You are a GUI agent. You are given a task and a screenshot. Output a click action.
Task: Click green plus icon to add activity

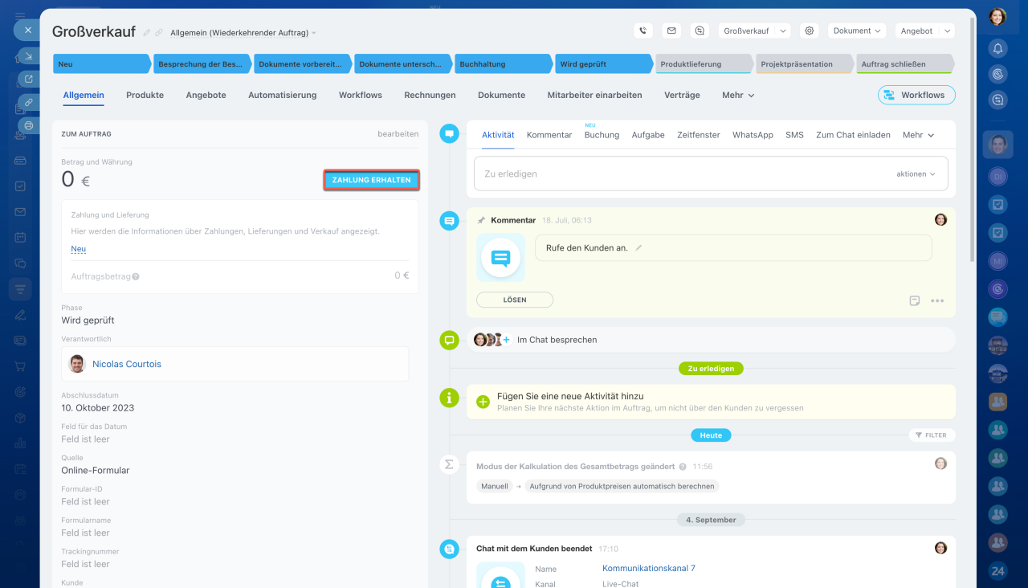click(x=483, y=402)
